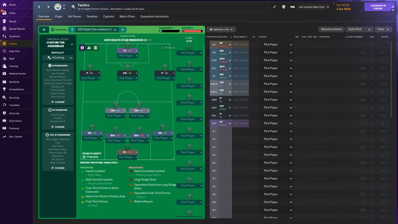Open the Scouting magnifier icon
This screenshot has height=224, width=398.
(x=4, y=97)
